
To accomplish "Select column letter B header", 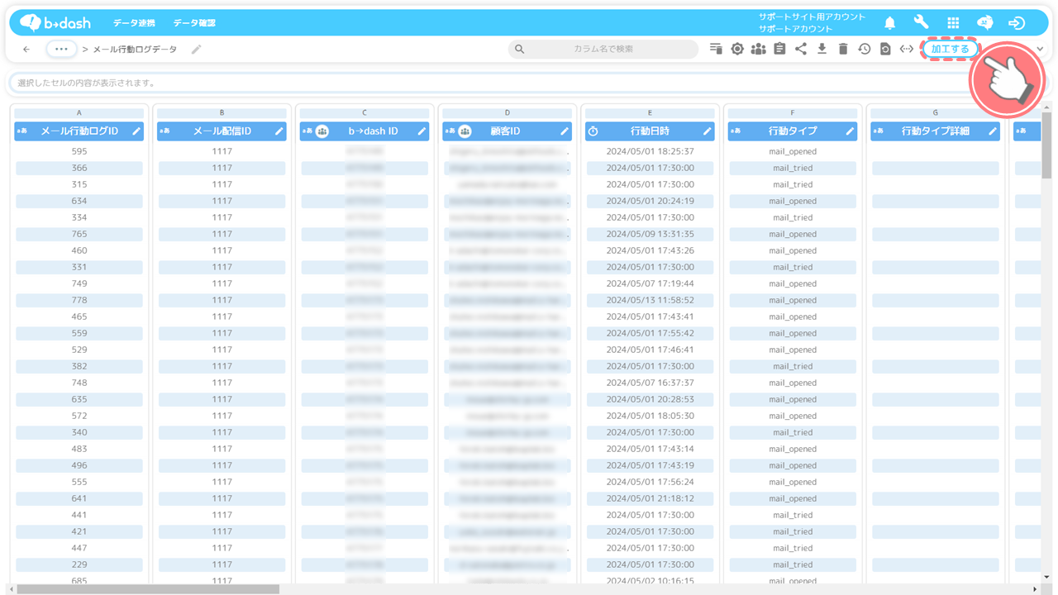I will click(222, 113).
